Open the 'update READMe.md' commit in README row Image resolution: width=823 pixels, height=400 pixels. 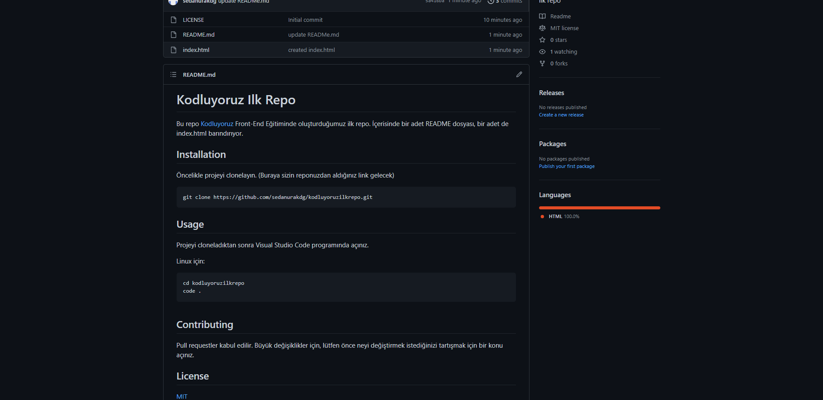(x=314, y=35)
